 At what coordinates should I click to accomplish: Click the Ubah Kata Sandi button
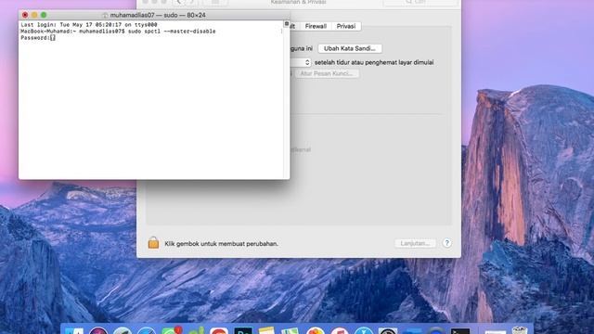pyautogui.click(x=350, y=48)
